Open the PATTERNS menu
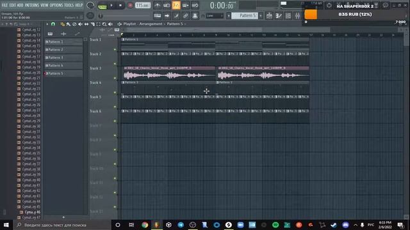410x230 pixels. pyautogui.click(x=32, y=5)
